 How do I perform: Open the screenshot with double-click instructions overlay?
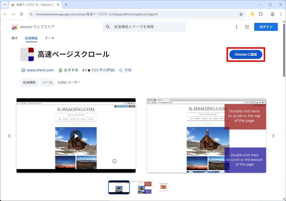coord(206,135)
